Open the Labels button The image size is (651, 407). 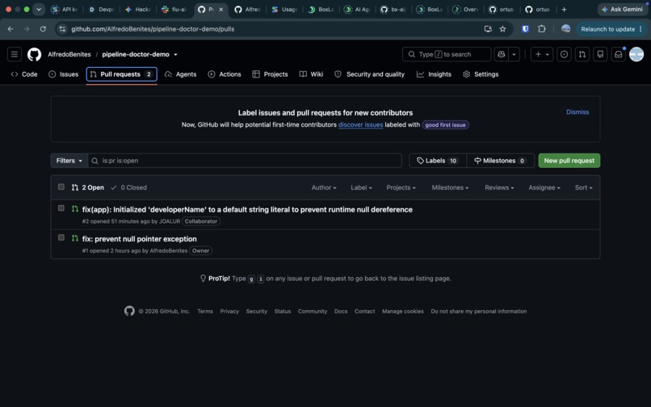click(438, 161)
